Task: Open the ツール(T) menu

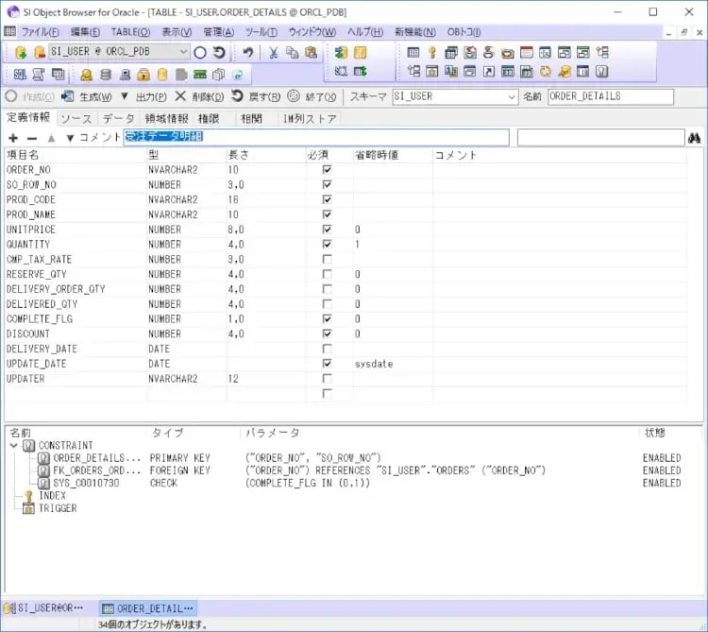Action: 261,31
